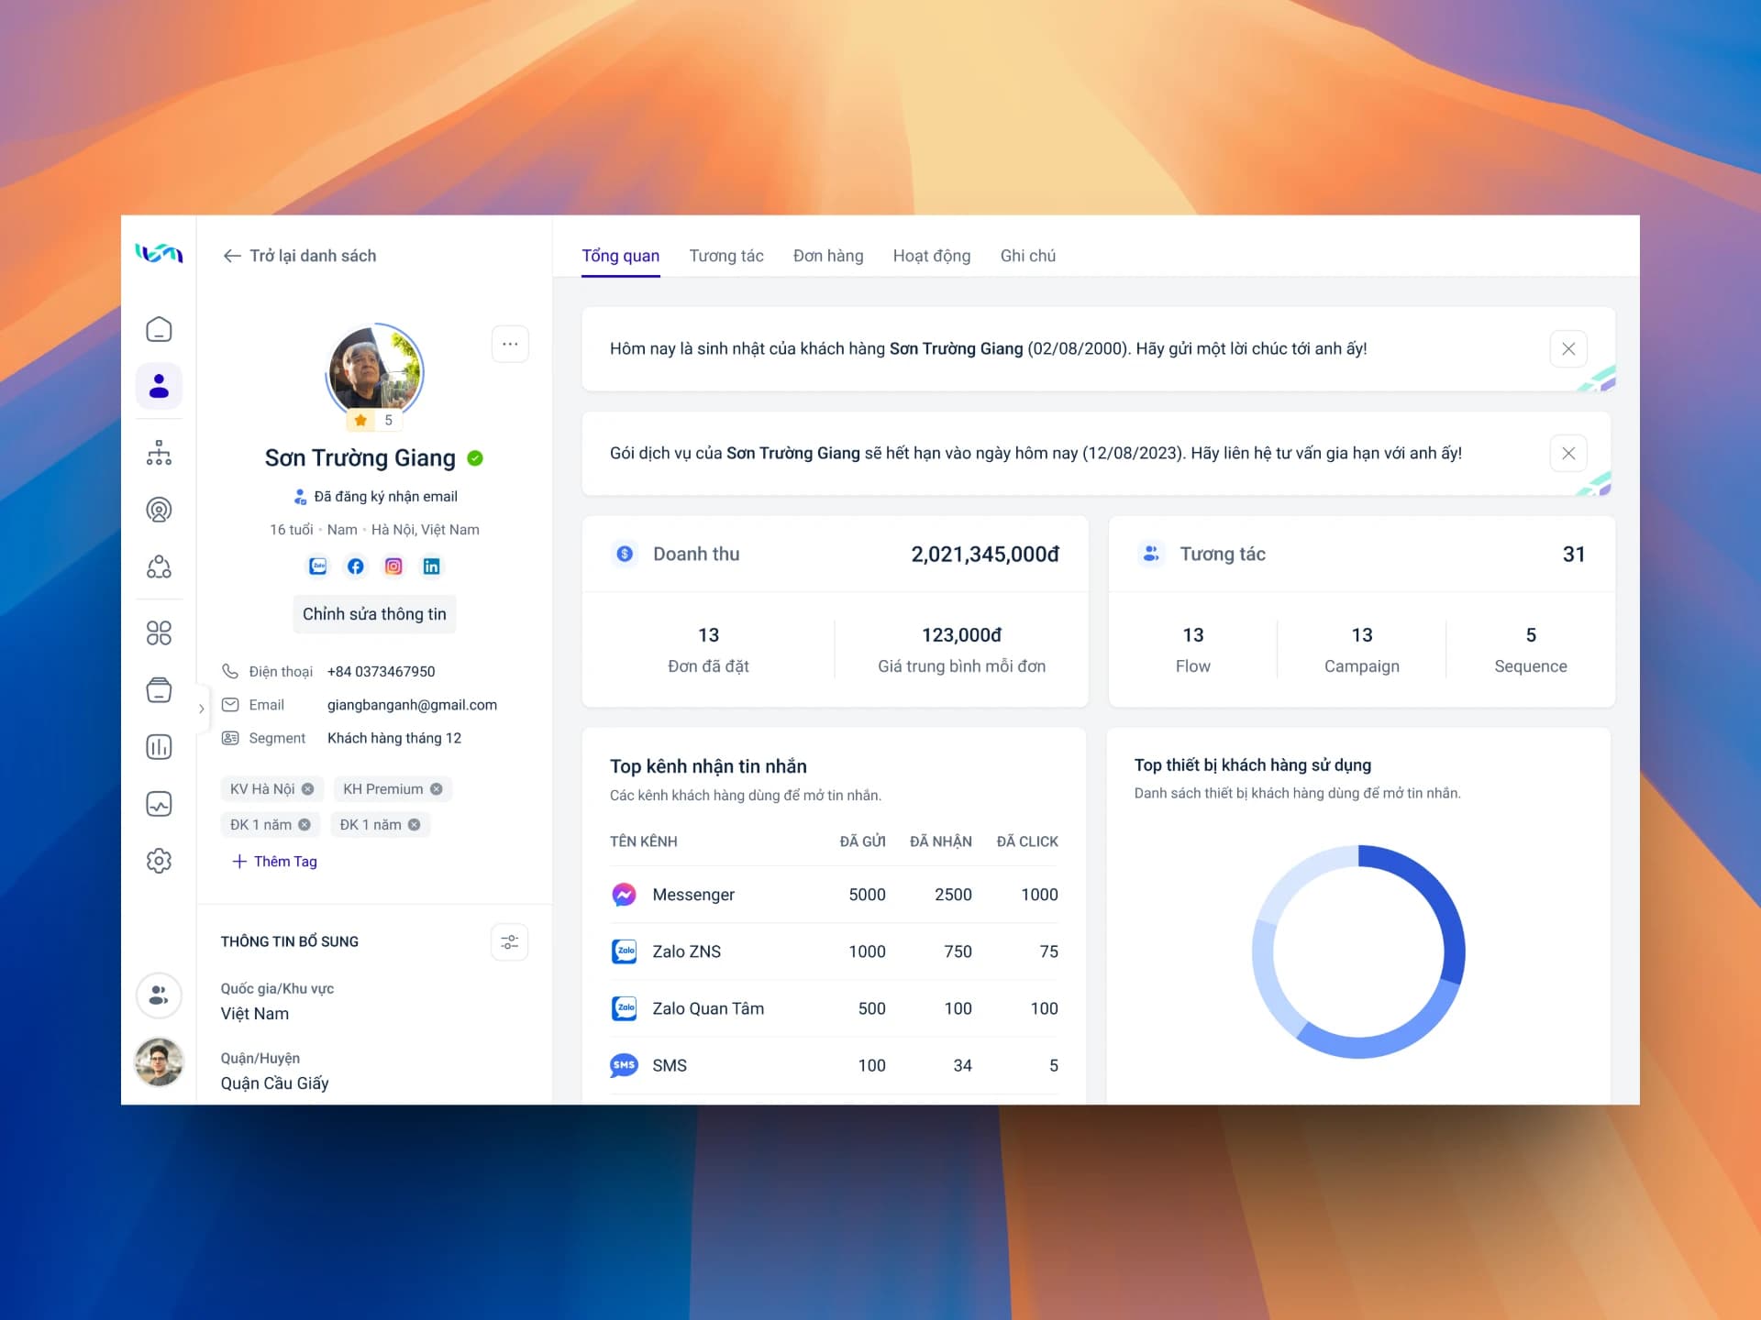Go back via Trở lại danh sách
This screenshot has height=1320, width=1761.
pos(300,256)
